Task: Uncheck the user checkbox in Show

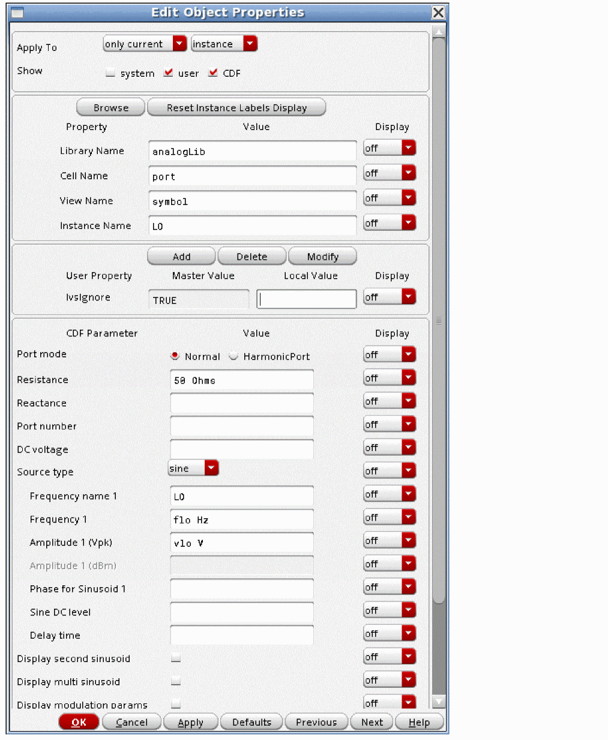Action: tap(169, 73)
